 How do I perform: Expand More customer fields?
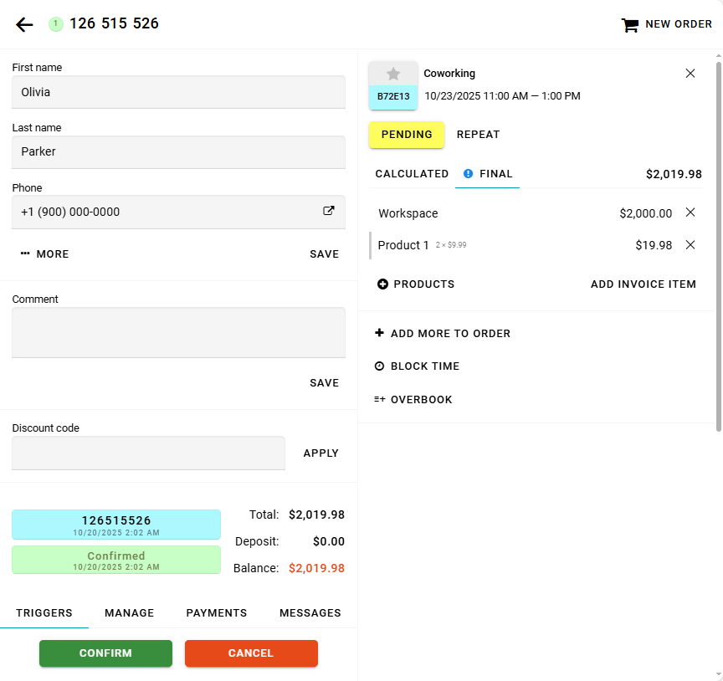click(x=45, y=254)
